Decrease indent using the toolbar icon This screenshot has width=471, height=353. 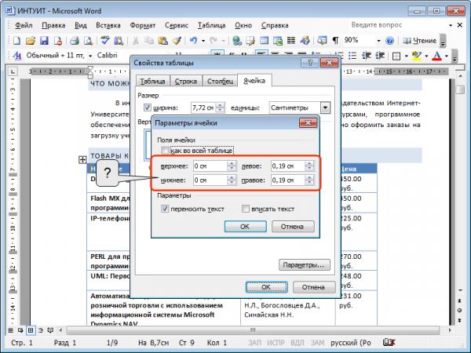coord(366,56)
